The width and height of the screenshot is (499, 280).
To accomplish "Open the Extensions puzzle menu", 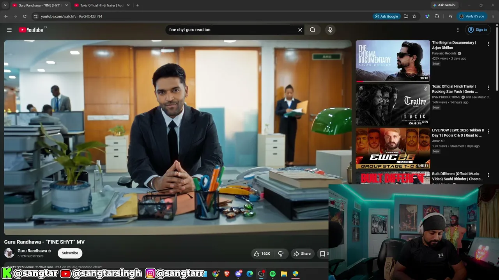I will [437, 16].
